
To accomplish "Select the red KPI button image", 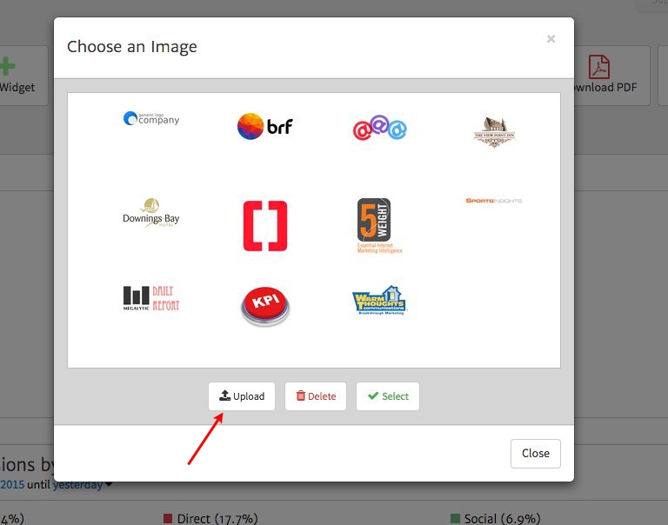I will pyautogui.click(x=264, y=307).
